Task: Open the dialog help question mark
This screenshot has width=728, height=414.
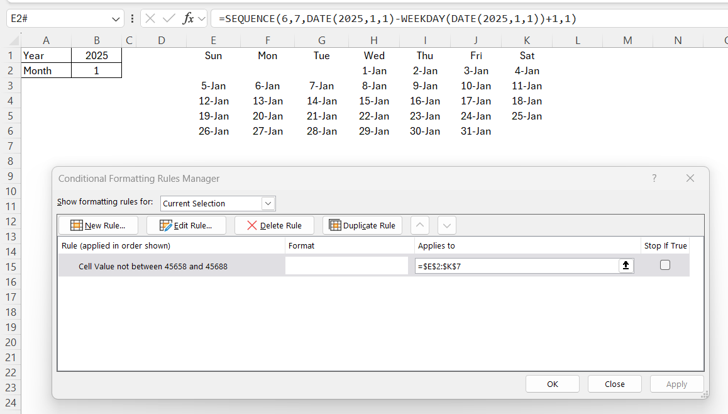Action: pos(654,179)
